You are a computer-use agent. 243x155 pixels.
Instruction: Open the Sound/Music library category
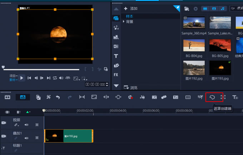pos(116,28)
